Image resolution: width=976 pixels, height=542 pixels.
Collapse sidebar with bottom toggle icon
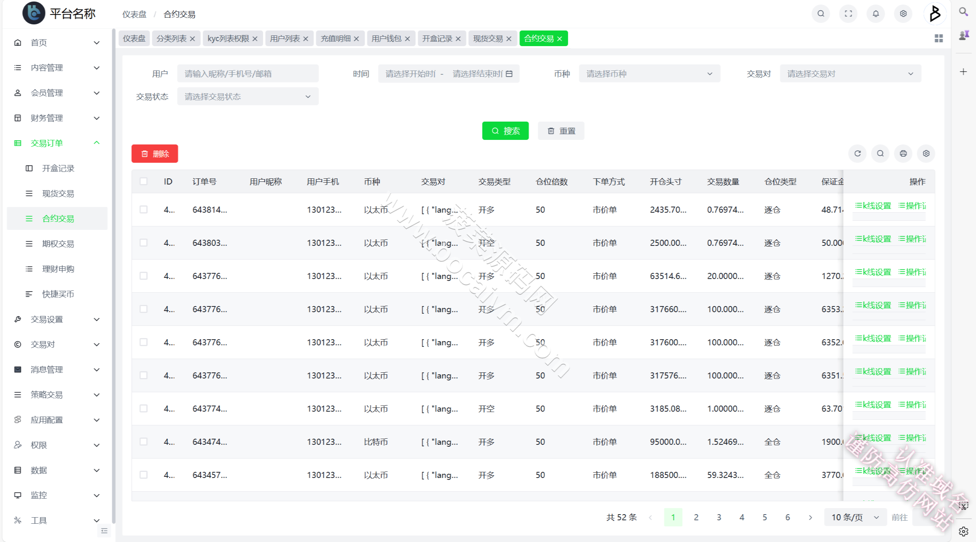coord(104,531)
